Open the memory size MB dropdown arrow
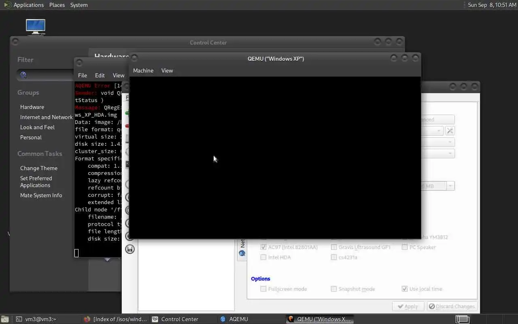Image resolution: width=518 pixels, height=324 pixels. [x=450, y=186]
